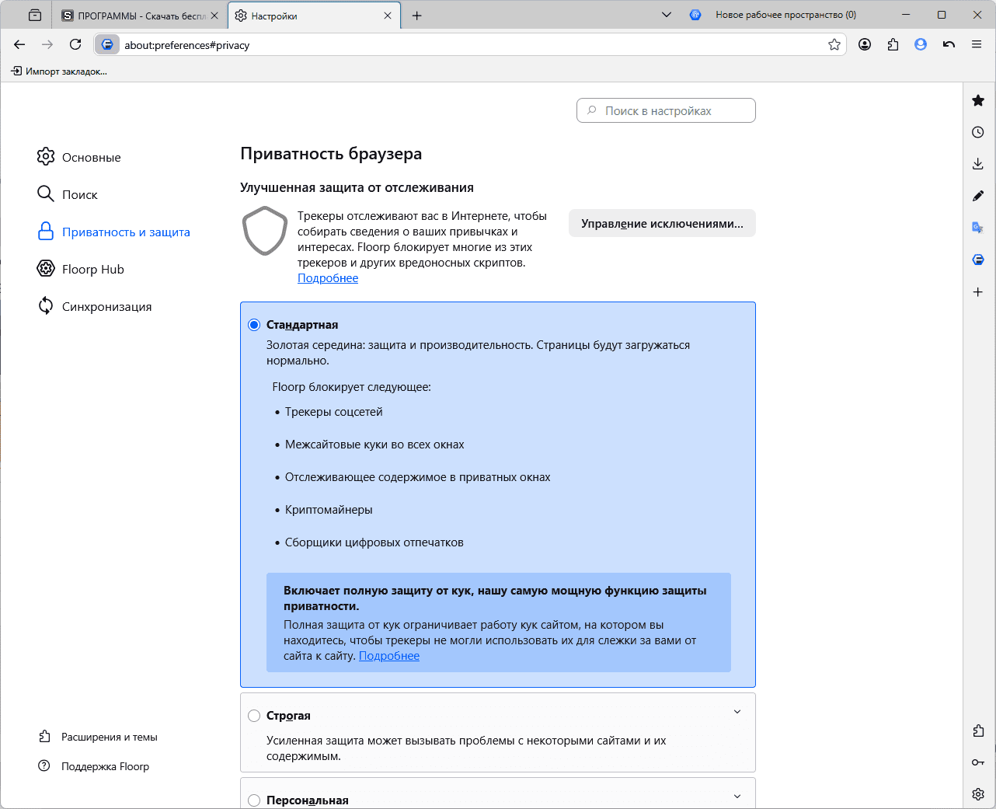
Task: Open the blue profile icon in the toolbar
Action: click(x=921, y=44)
